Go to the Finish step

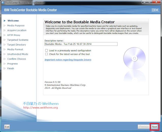click(11, 69)
